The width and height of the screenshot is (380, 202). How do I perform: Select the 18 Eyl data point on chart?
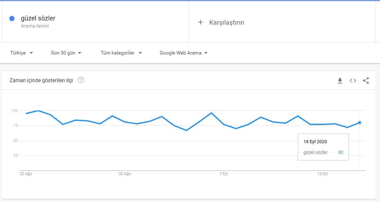(360, 123)
